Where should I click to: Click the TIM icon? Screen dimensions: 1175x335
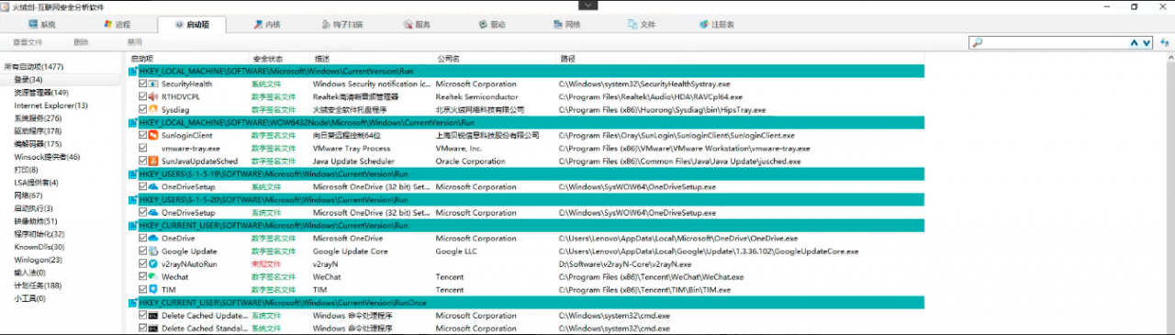point(153,289)
